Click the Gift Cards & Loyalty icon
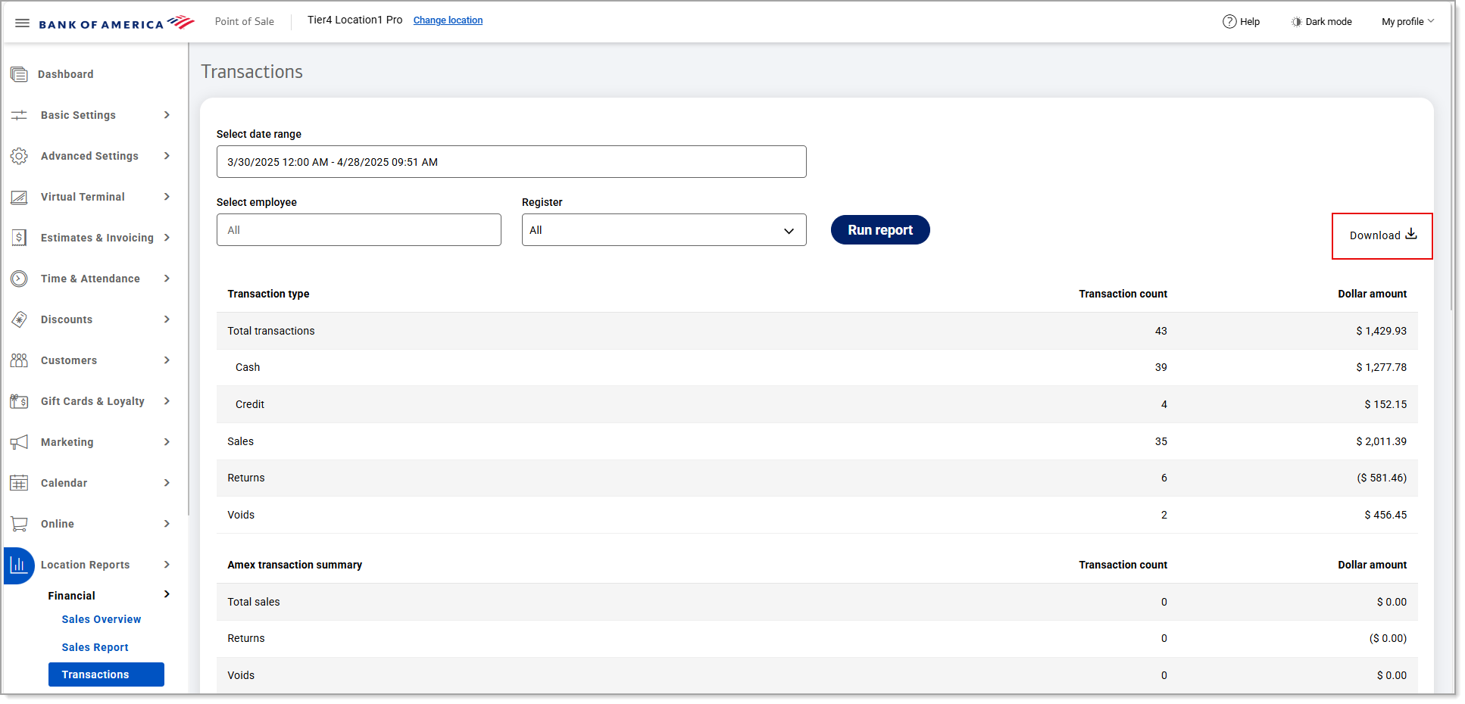This screenshot has height=704, width=1465. (x=19, y=401)
